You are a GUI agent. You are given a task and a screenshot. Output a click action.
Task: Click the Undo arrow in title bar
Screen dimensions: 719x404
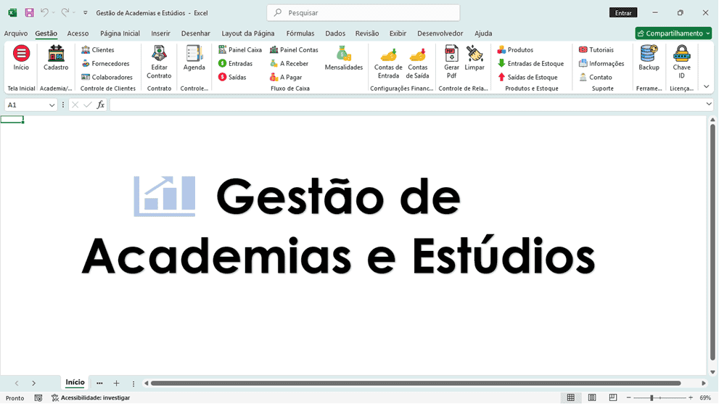tap(44, 12)
